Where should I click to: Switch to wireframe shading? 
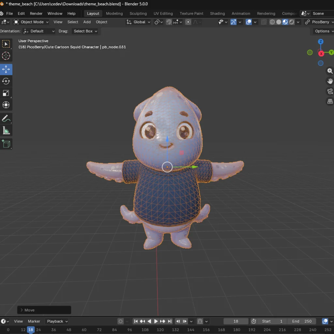(x=272, y=22)
